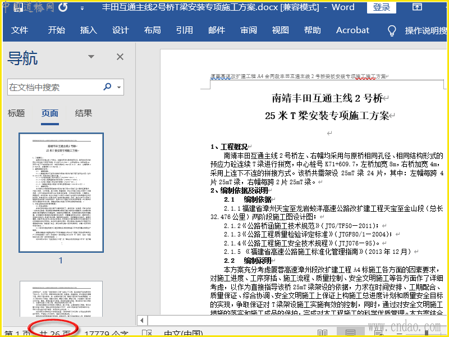Click the proofing check icon in status bar

147,333
